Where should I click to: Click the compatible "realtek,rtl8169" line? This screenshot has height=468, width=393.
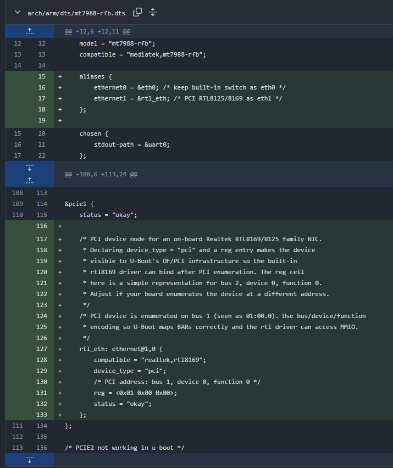click(x=150, y=360)
